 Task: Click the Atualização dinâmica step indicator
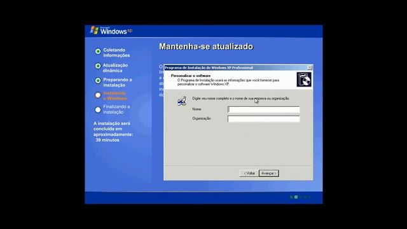[98, 66]
